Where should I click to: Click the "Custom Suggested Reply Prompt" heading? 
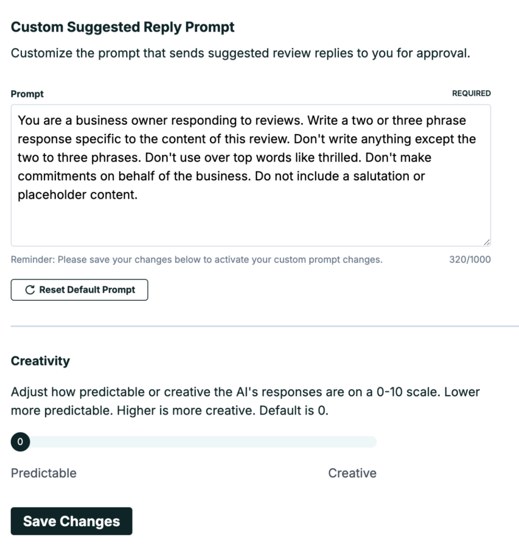point(122,27)
